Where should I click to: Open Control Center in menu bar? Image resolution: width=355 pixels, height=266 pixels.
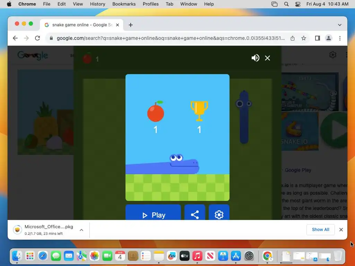point(298,4)
